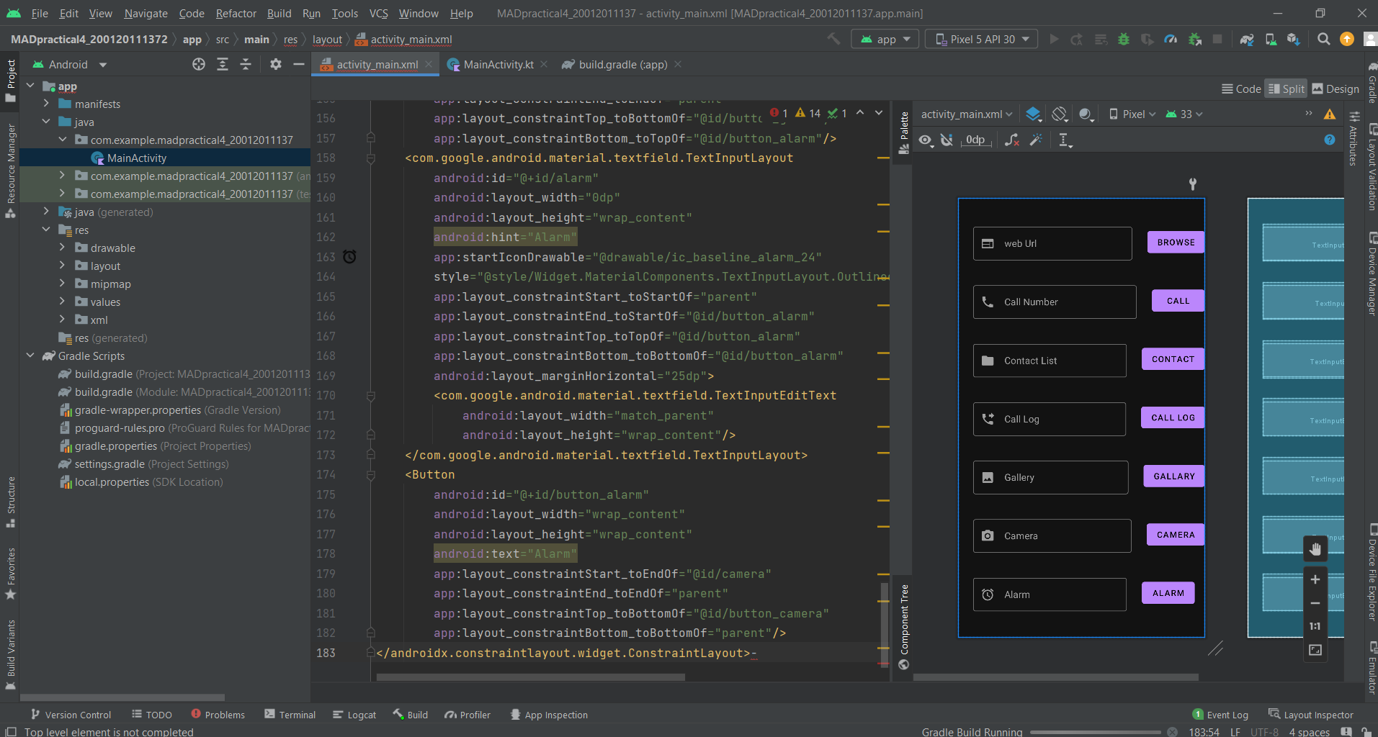The height and width of the screenshot is (737, 1378).
Task: Click the Debug app bug icon
Action: pyautogui.click(x=1124, y=40)
